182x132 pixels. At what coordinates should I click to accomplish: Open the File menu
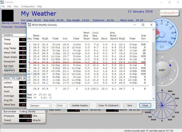(3, 6)
